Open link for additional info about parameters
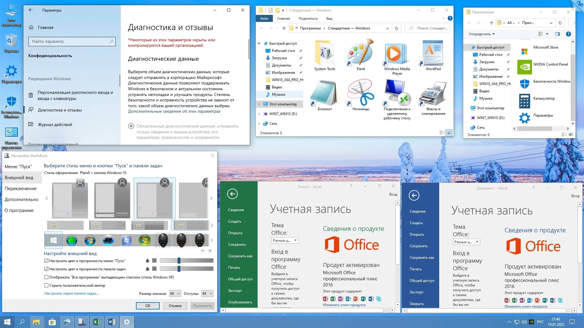The width and height of the screenshot is (584, 328). coord(174,111)
